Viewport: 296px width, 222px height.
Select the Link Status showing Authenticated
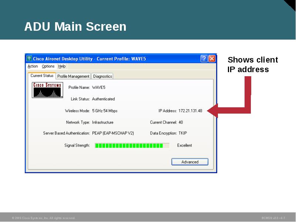[x=104, y=99]
